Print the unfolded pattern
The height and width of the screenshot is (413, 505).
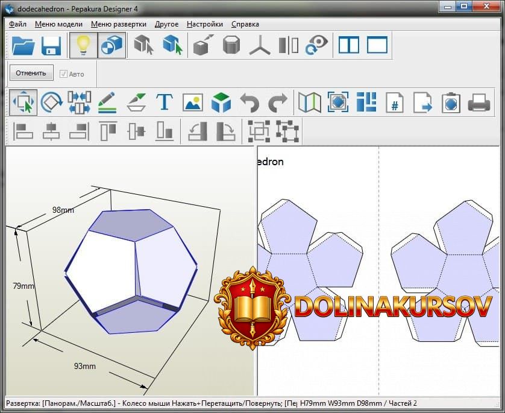coord(479,102)
